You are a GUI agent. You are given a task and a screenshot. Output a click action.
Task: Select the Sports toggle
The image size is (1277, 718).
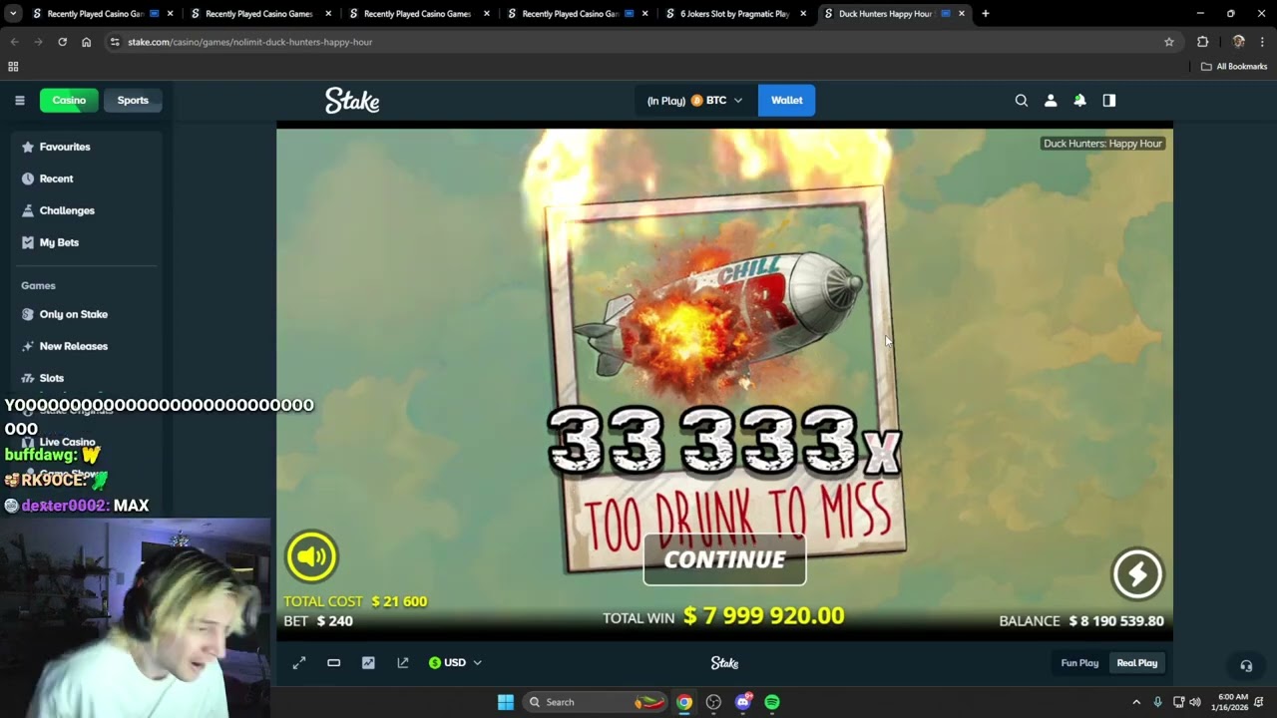[x=133, y=100]
